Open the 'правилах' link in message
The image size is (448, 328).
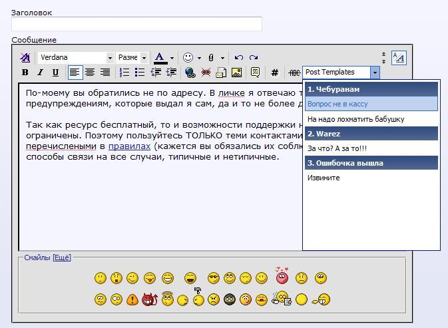pyautogui.click(x=129, y=146)
